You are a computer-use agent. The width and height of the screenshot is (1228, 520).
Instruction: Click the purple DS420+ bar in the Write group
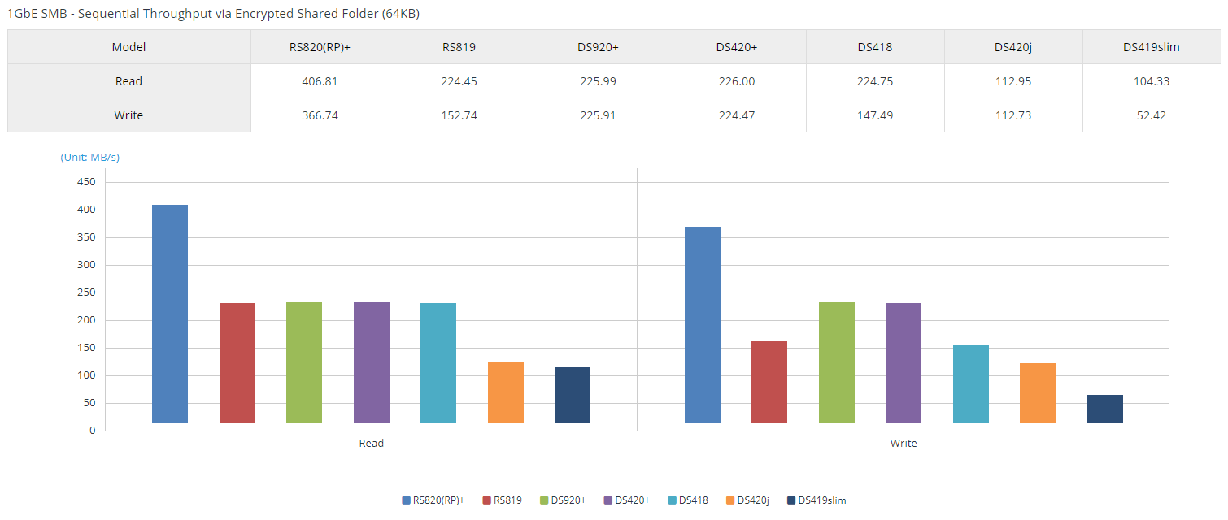[x=904, y=363]
